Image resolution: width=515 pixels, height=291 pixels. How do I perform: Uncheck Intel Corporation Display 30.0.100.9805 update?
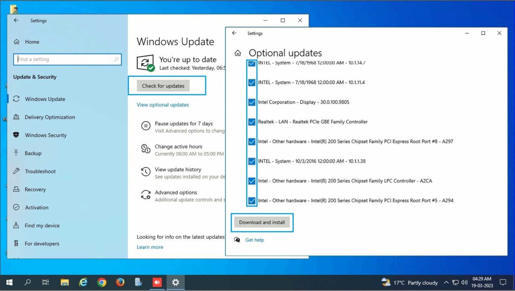click(252, 102)
